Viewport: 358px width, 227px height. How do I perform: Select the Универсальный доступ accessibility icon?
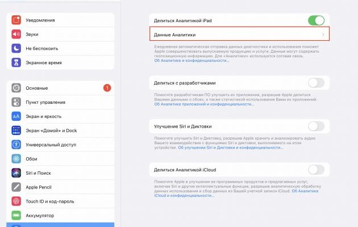coord(16,144)
